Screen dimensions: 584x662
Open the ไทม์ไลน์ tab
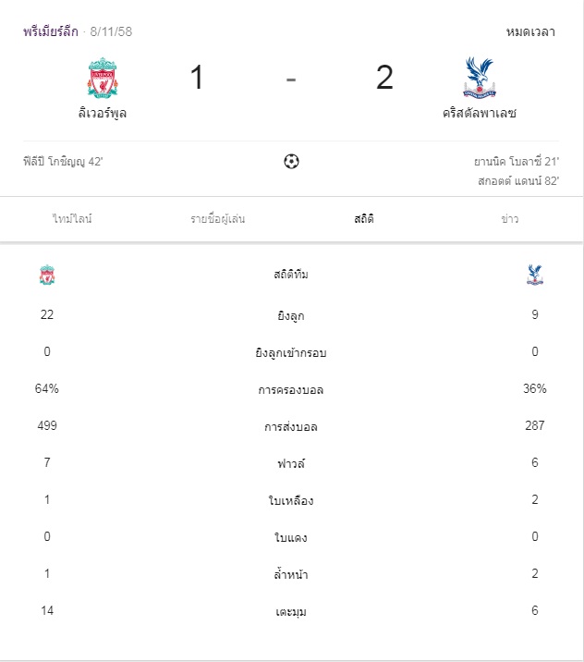pyautogui.click(x=72, y=219)
